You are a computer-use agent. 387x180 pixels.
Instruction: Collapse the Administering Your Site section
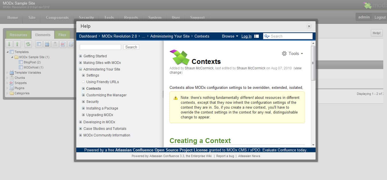(x=81, y=69)
